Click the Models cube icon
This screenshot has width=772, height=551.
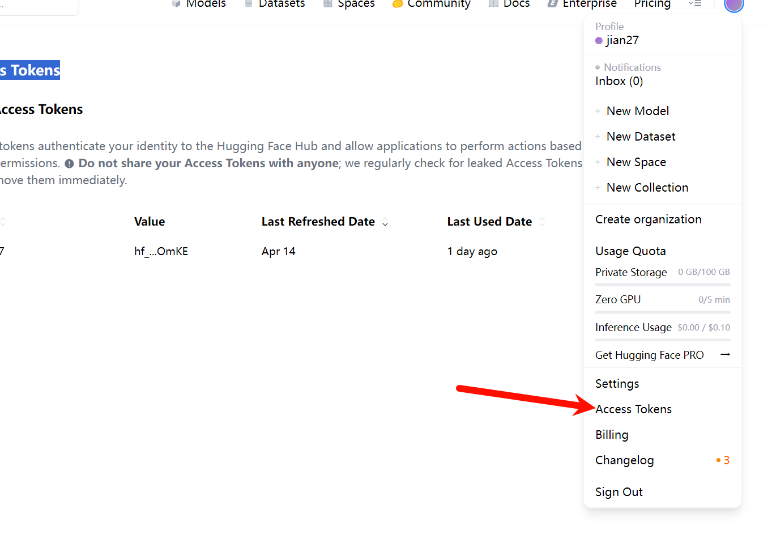point(176,3)
